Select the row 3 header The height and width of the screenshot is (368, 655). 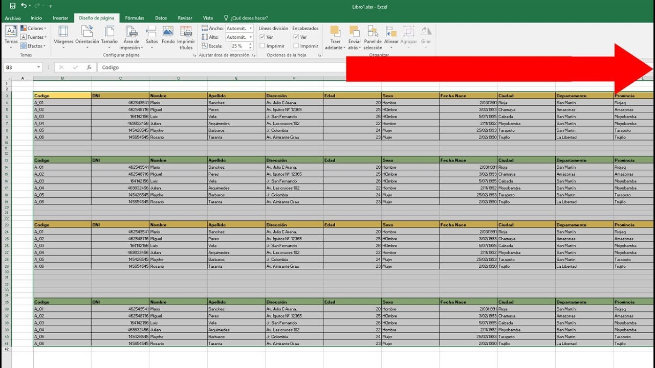point(6,96)
